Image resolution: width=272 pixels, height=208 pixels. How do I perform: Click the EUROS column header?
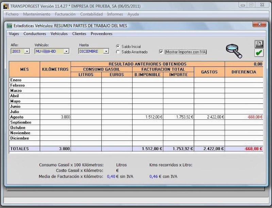click(x=117, y=75)
